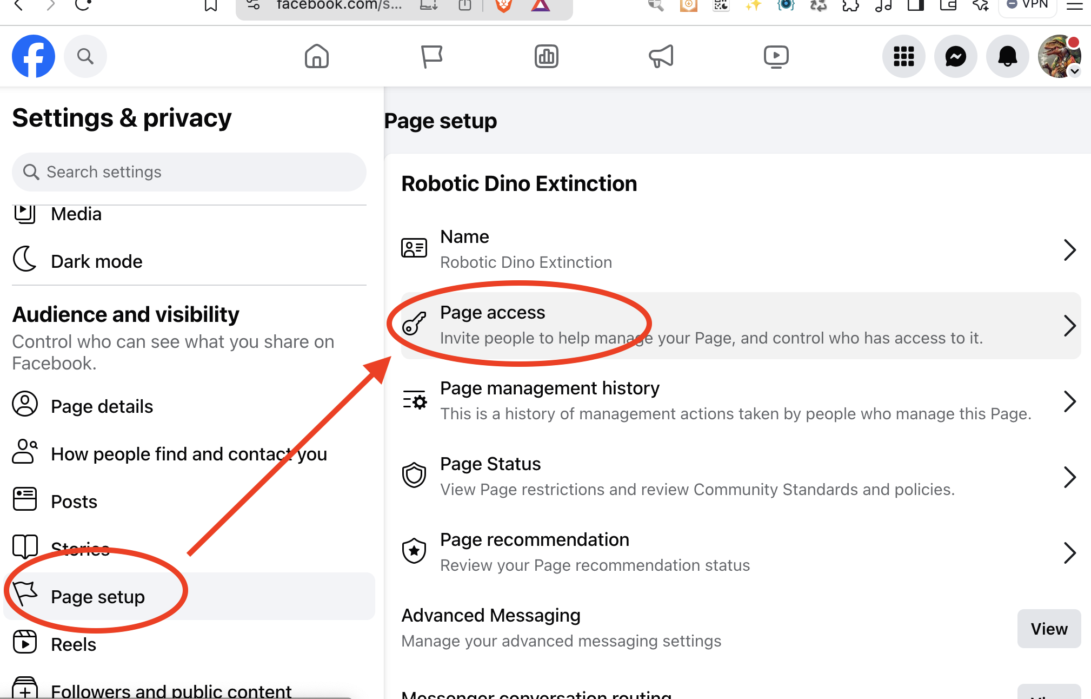Viewport: 1091px width, 699px height.
Task: Open the Messenger chat icon
Action: click(955, 56)
